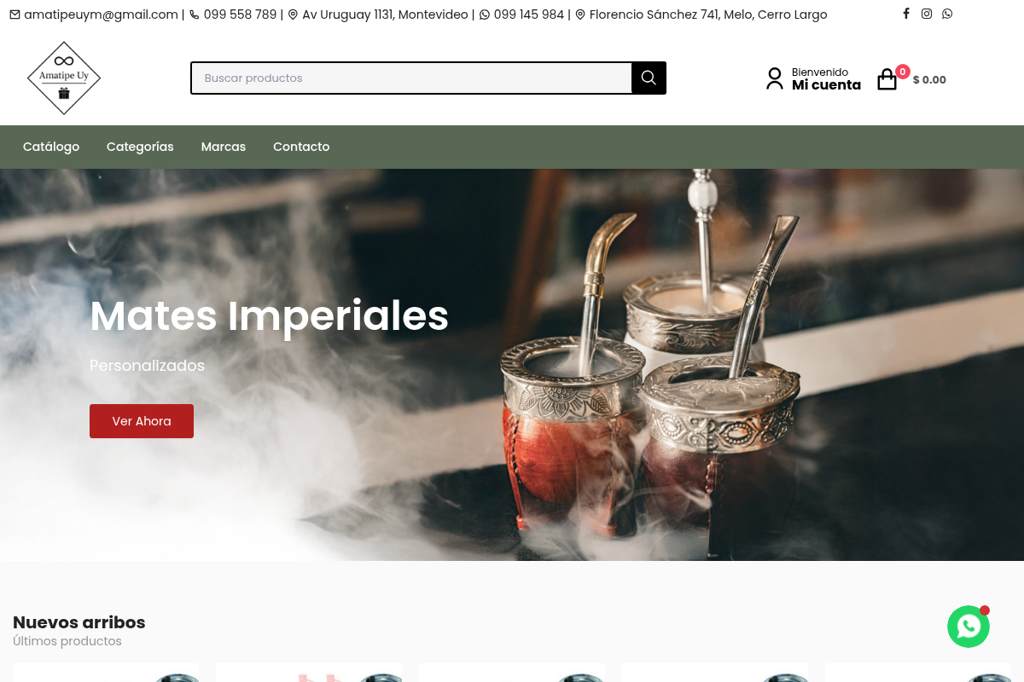Click the user account silhouette icon
This screenshot has width=1024, height=682.
coord(774,78)
